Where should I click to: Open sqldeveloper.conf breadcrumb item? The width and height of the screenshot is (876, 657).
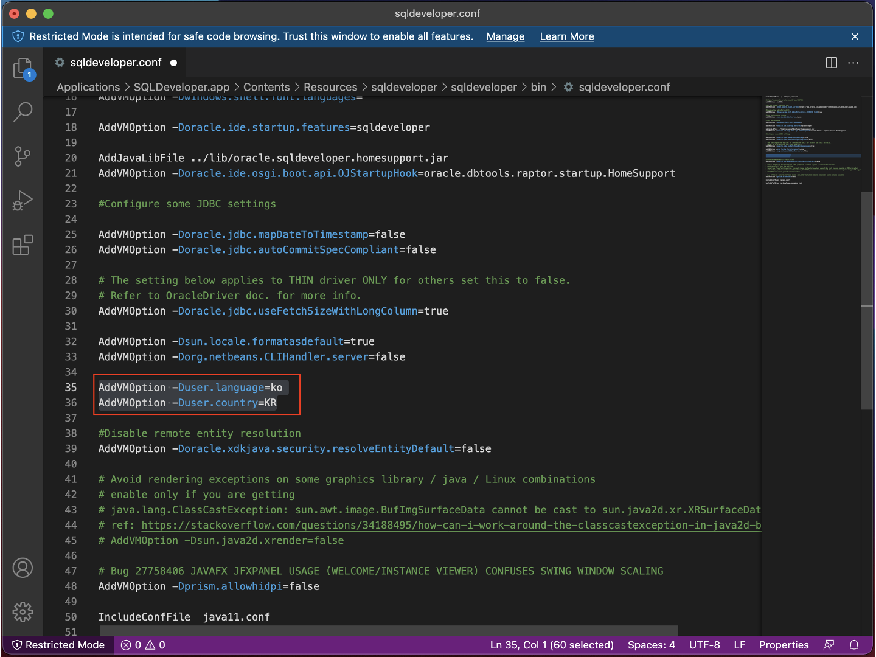click(617, 87)
